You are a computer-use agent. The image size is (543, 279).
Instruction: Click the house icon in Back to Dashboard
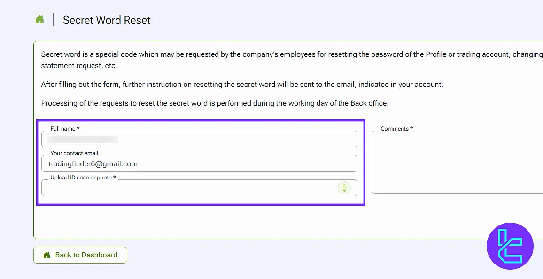coord(47,255)
